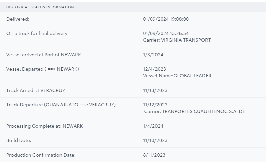This screenshot has height=167, width=266.
Task: Click Processing Complete at: NEWARK label
Action: point(45,126)
